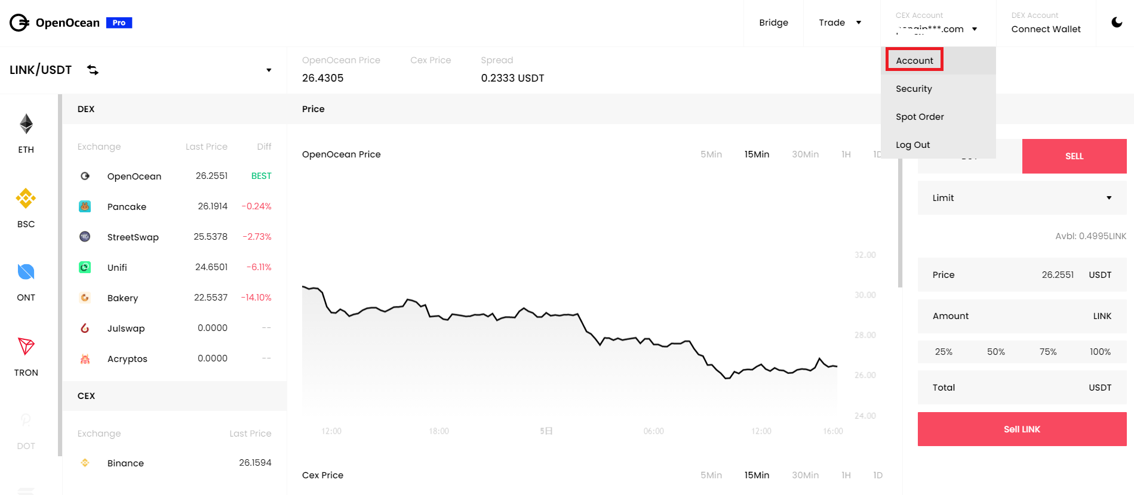Click the chart area vertical scrollbar

click(x=900, y=223)
